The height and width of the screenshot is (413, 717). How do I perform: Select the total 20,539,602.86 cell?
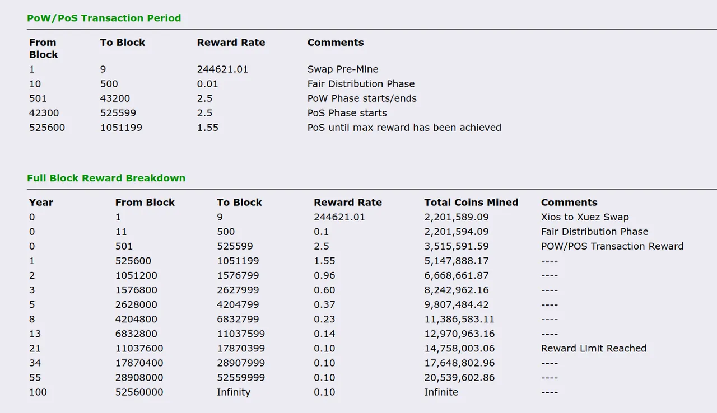pos(459,377)
